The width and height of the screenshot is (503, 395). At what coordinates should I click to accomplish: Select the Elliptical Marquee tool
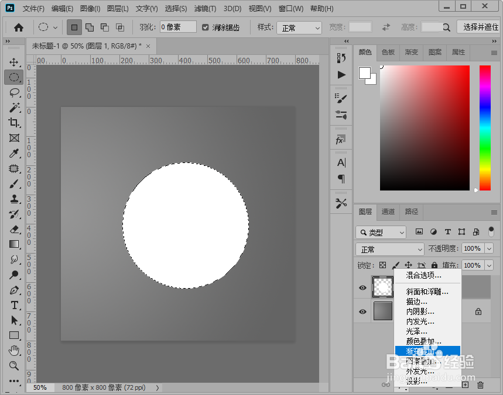point(14,77)
